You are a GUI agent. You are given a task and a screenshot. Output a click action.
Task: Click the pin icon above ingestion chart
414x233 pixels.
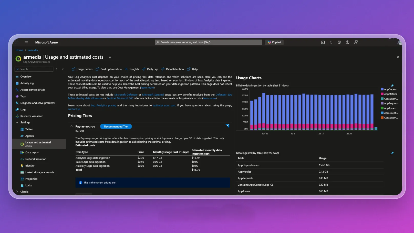[x=392, y=86]
